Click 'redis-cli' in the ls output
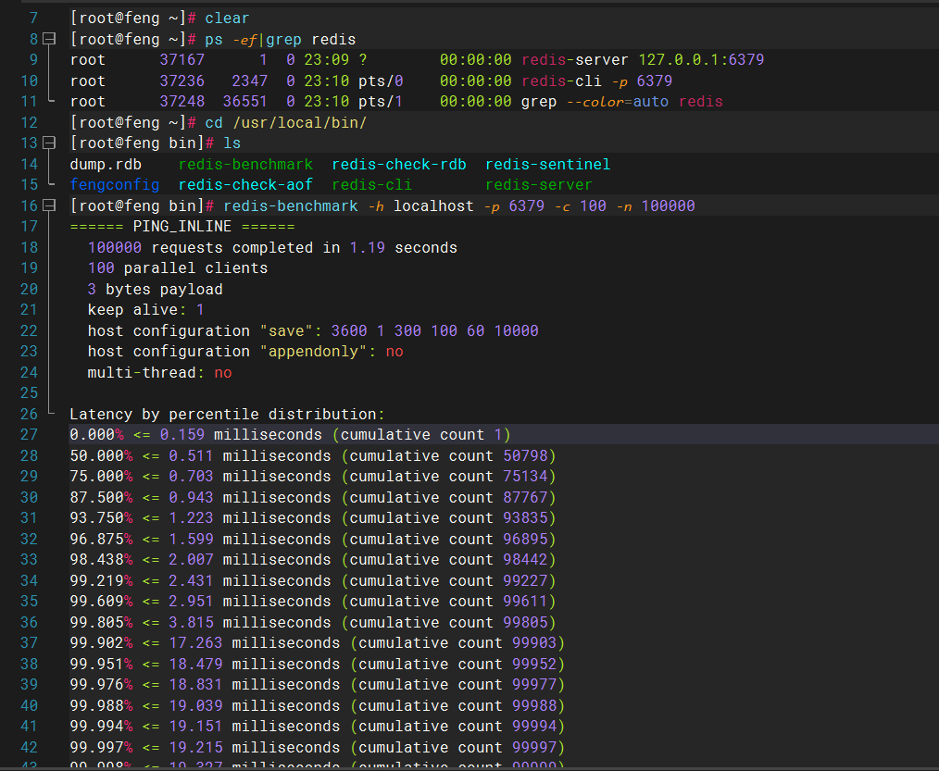 click(372, 185)
